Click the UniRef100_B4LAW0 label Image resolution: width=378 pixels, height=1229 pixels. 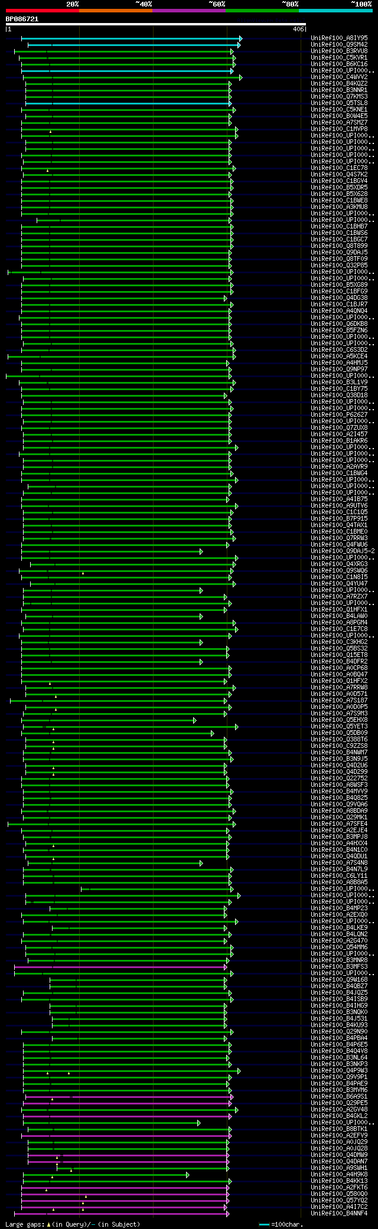[x=339, y=616]
